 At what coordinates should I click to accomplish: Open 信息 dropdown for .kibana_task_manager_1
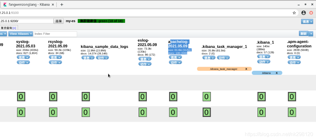tap(209, 58)
